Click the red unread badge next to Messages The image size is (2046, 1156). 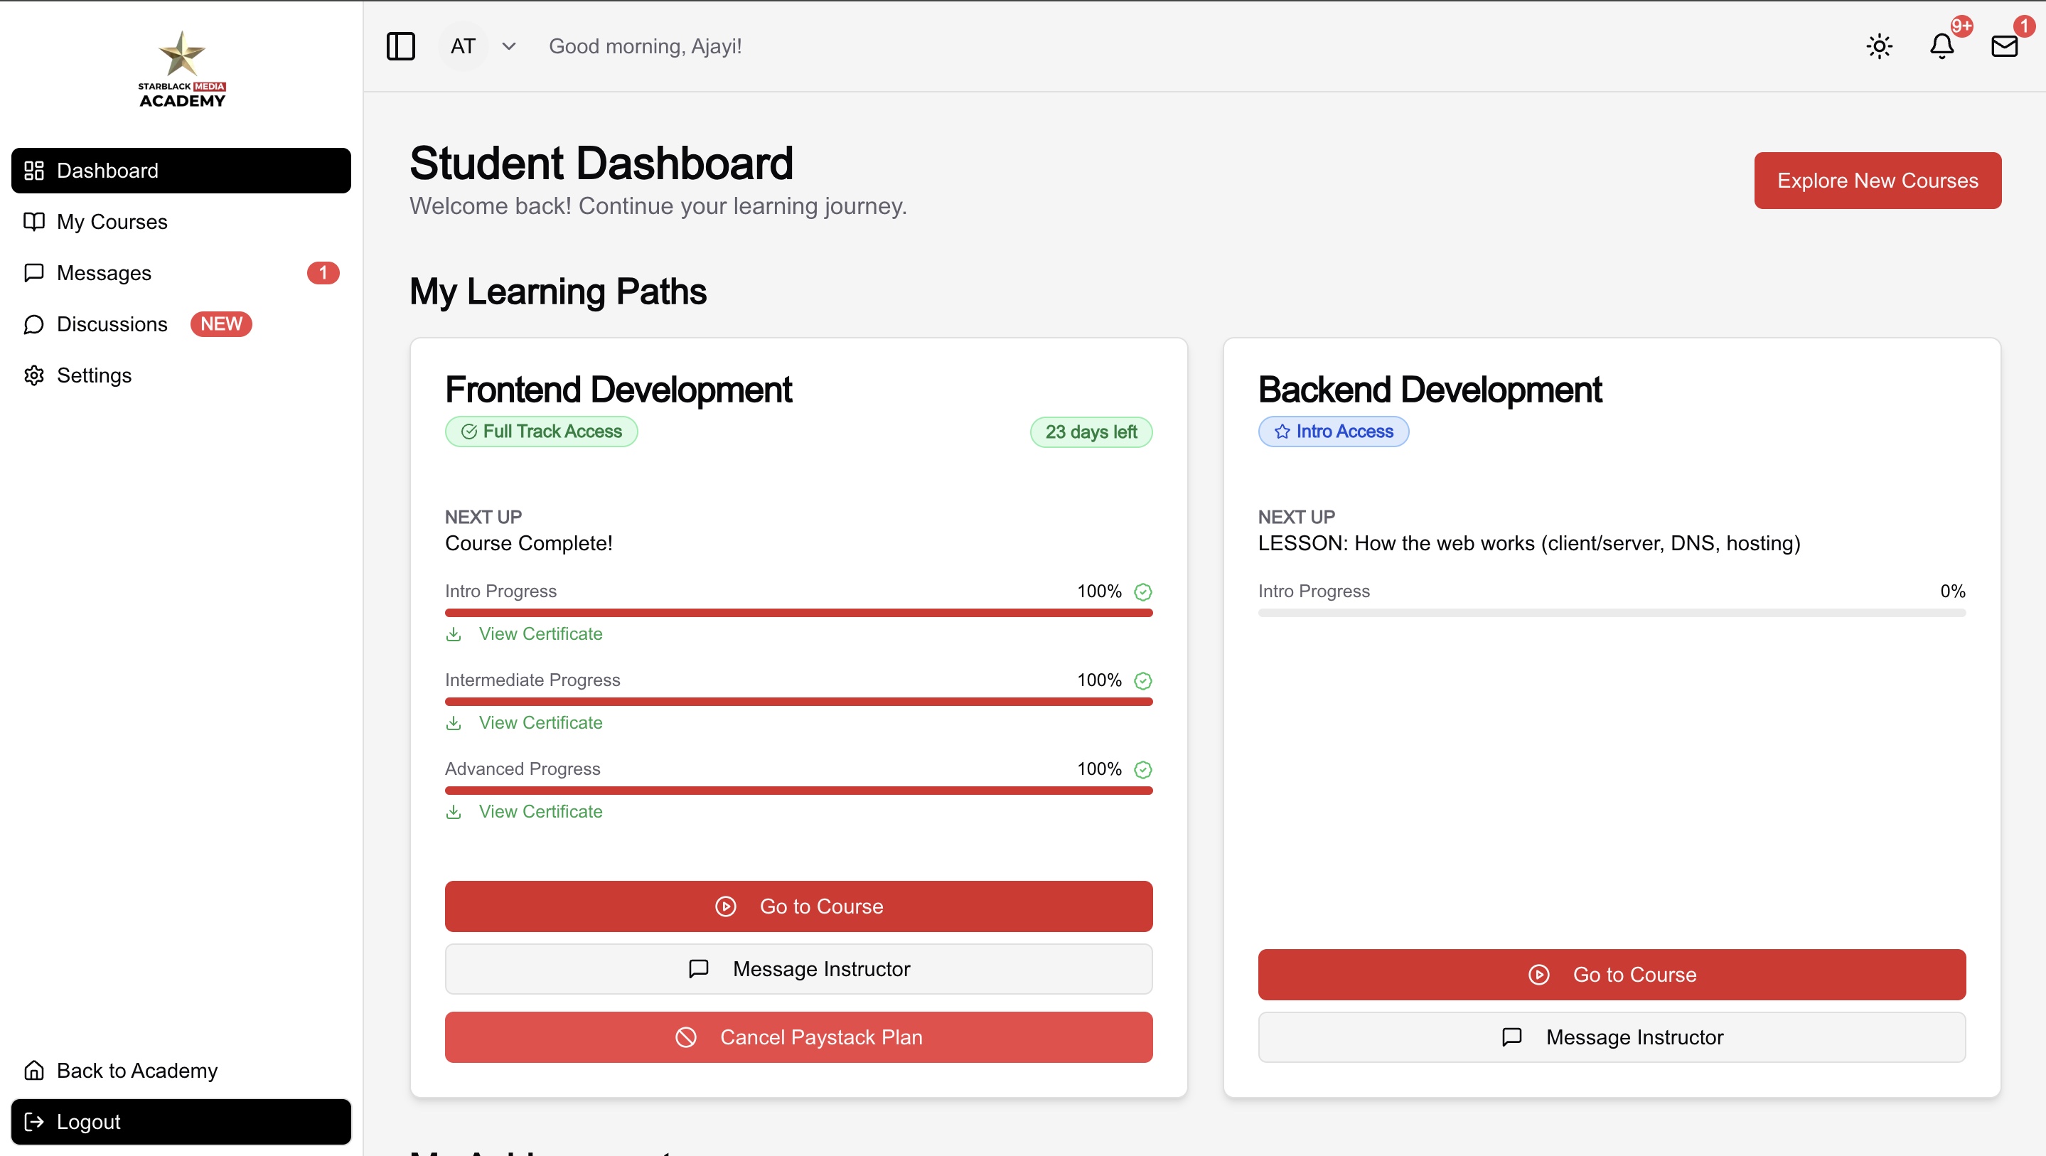[x=323, y=272]
